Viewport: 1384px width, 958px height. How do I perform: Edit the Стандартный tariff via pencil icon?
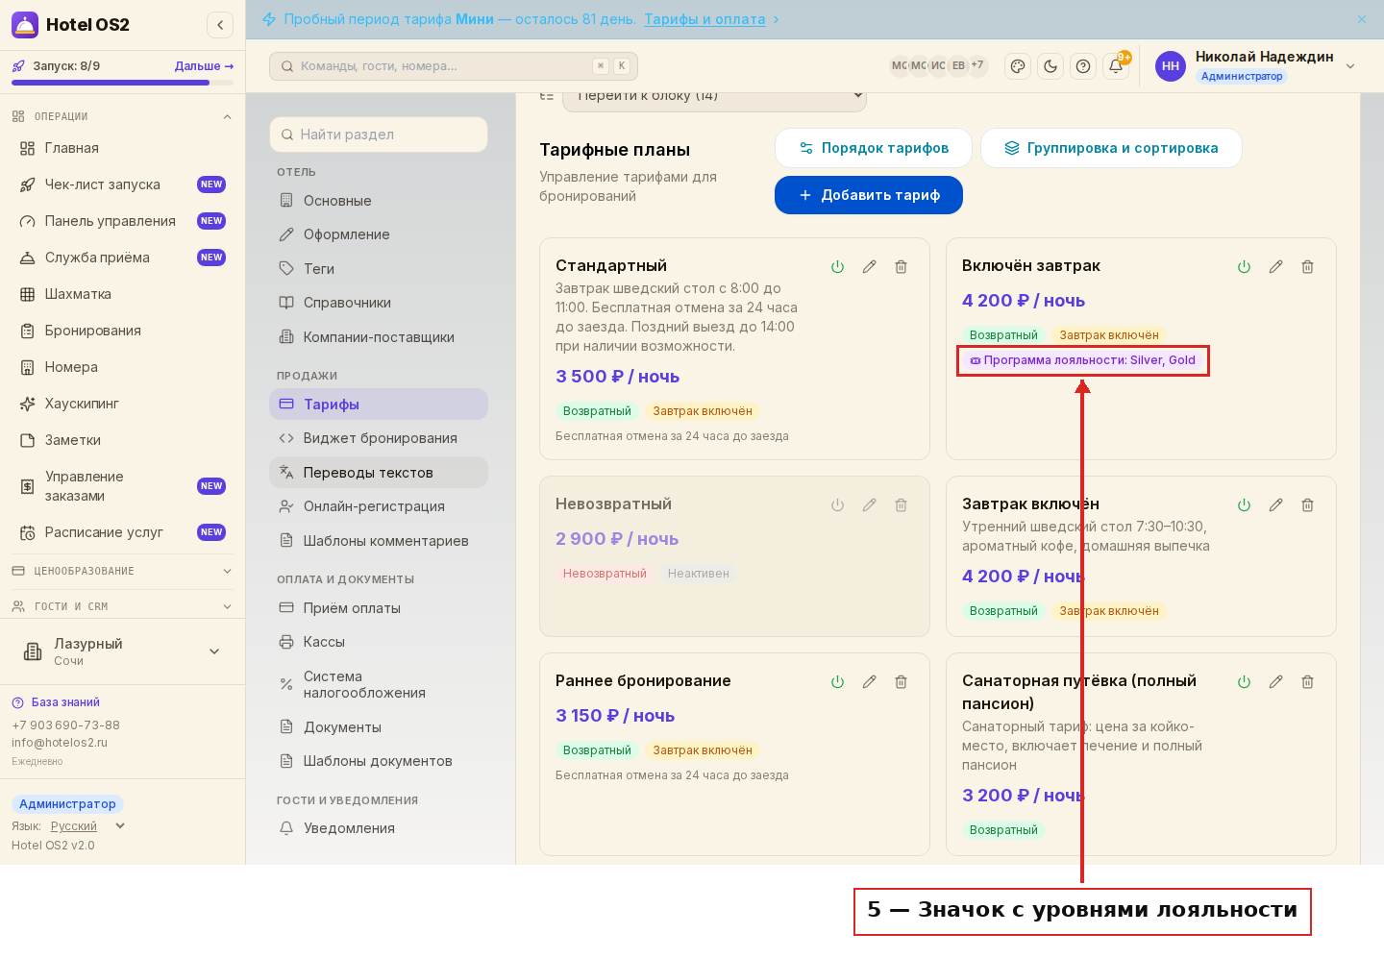[869, 267]
